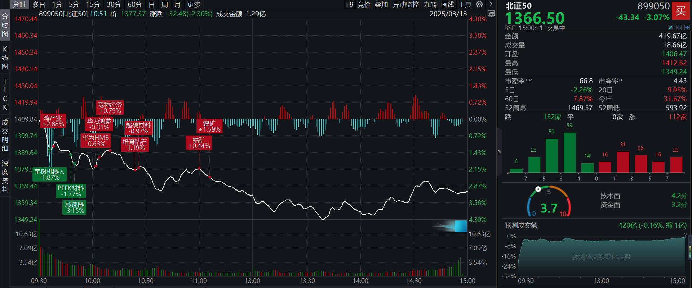
Task: Toggle 叠加 overlay comparison
Action: pos(381,4)
